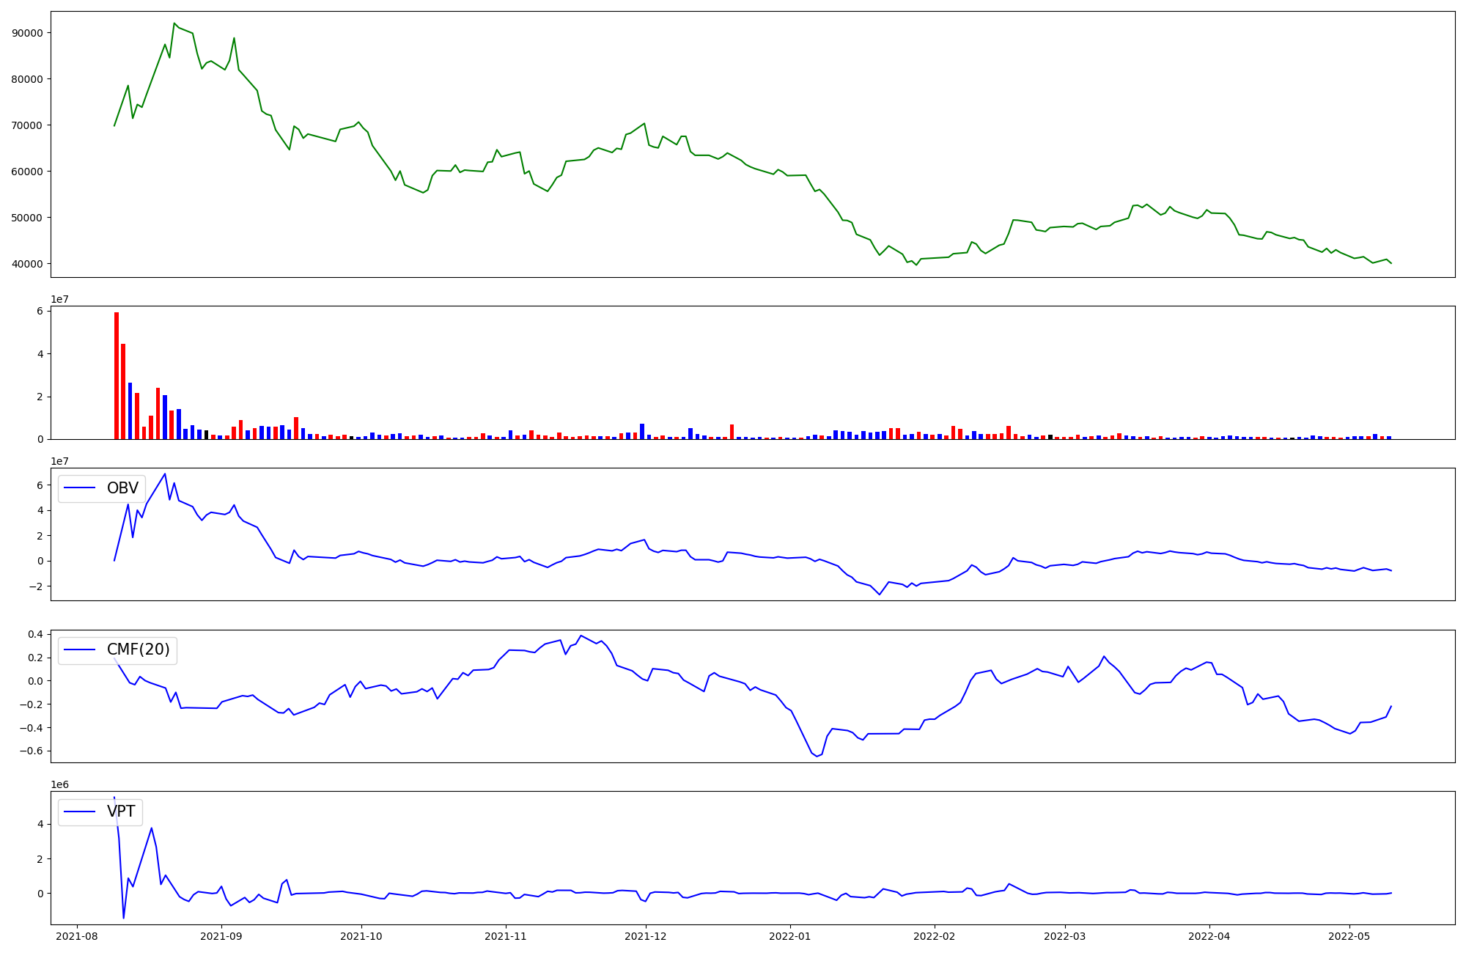This screenshot has height=953, width=1466.
Task: Click the tallest red volume bar
Action: [116, 374]
